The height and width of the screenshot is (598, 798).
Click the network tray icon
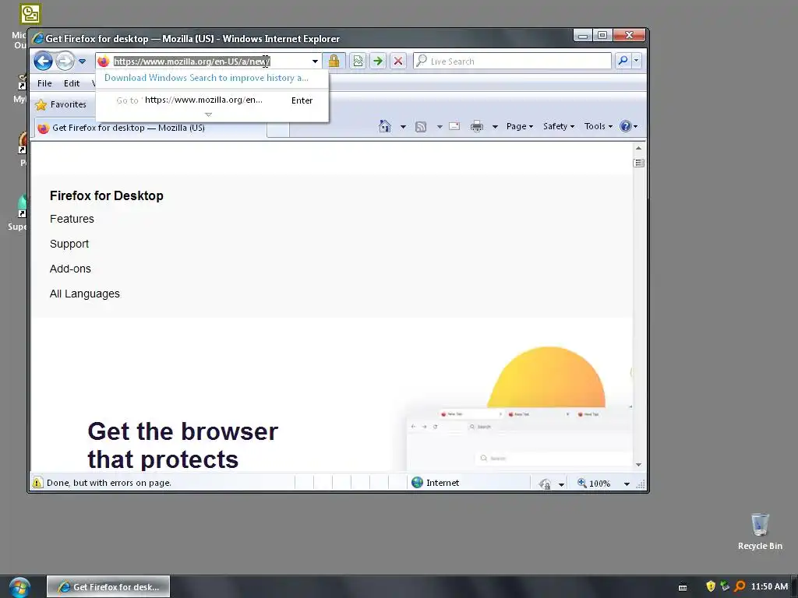(725, 586)
